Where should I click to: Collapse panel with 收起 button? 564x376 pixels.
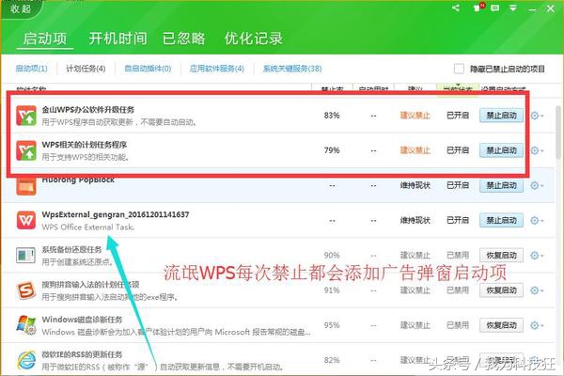(x=20, y=9)
